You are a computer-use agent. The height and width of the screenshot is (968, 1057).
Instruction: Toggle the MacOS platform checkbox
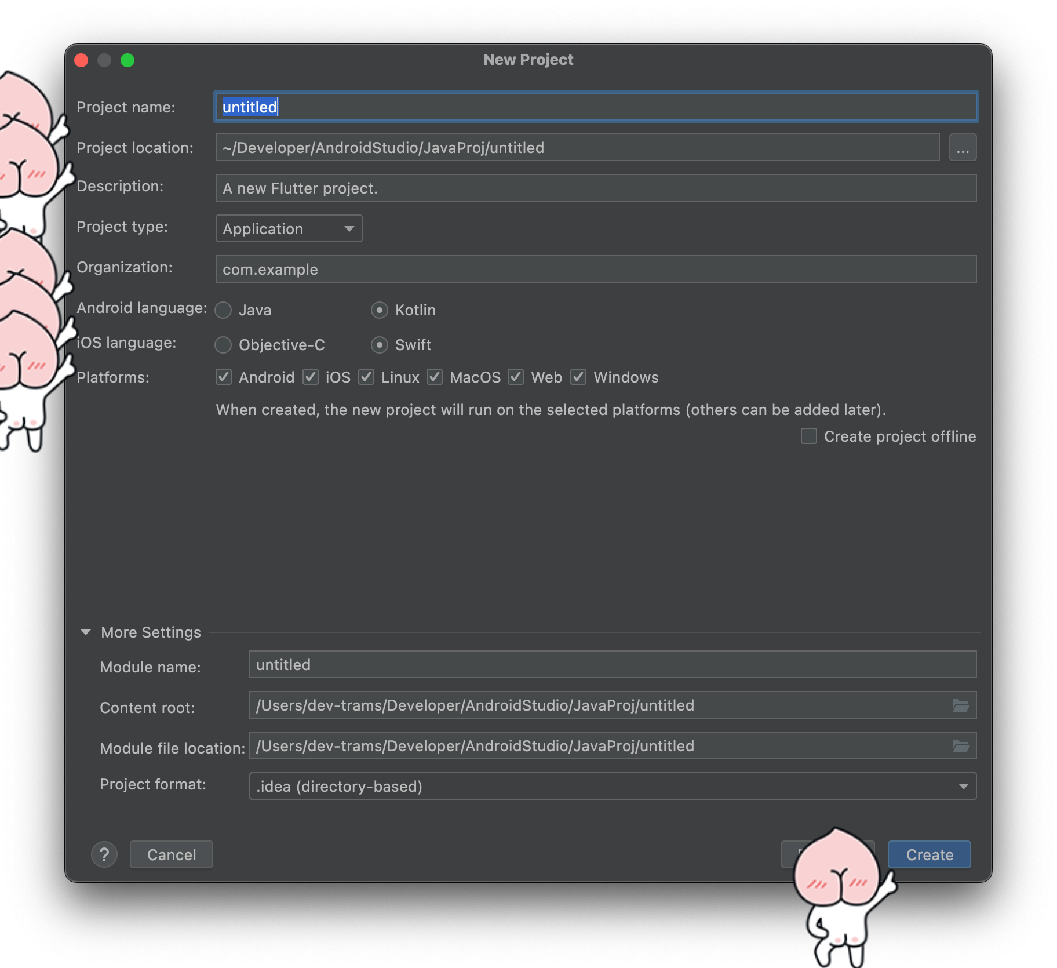[435, 377]
